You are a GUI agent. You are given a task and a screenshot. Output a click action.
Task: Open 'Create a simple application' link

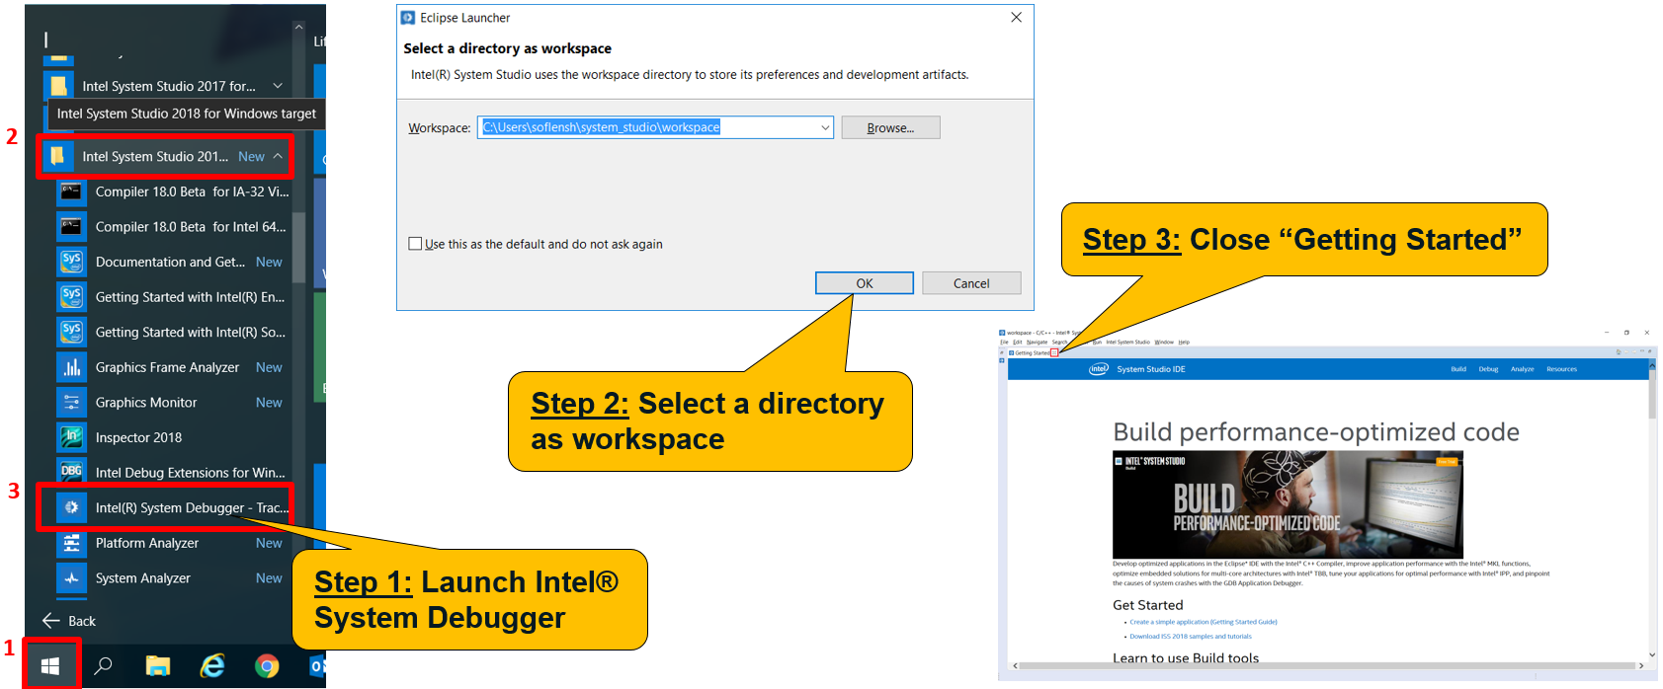click(1204, 622)
